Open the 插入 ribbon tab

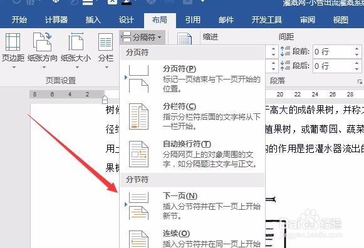pos(93,19)
